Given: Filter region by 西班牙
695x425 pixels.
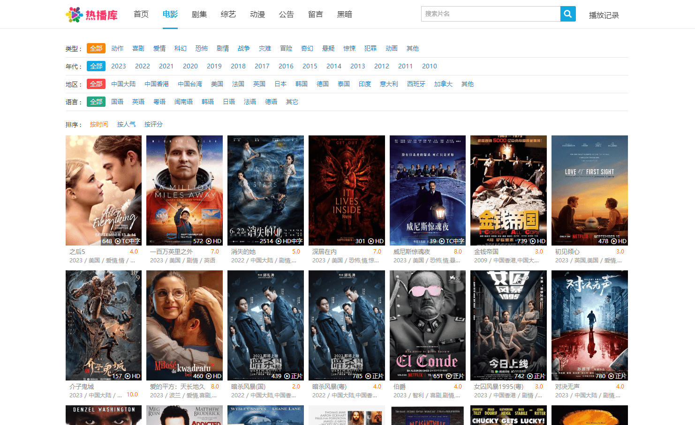Looking at the screenshot, I should [x=416, y=84].
